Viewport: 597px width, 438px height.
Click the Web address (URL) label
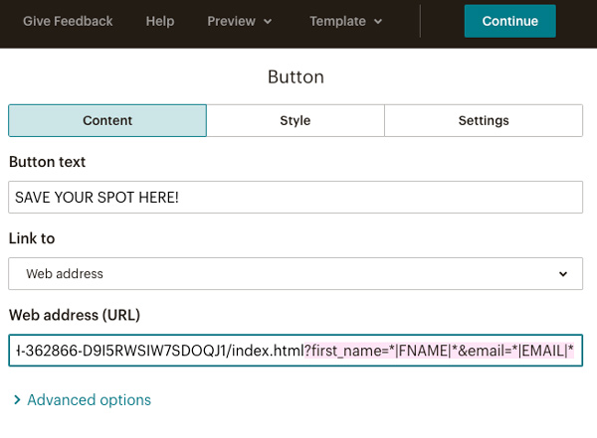75,315
